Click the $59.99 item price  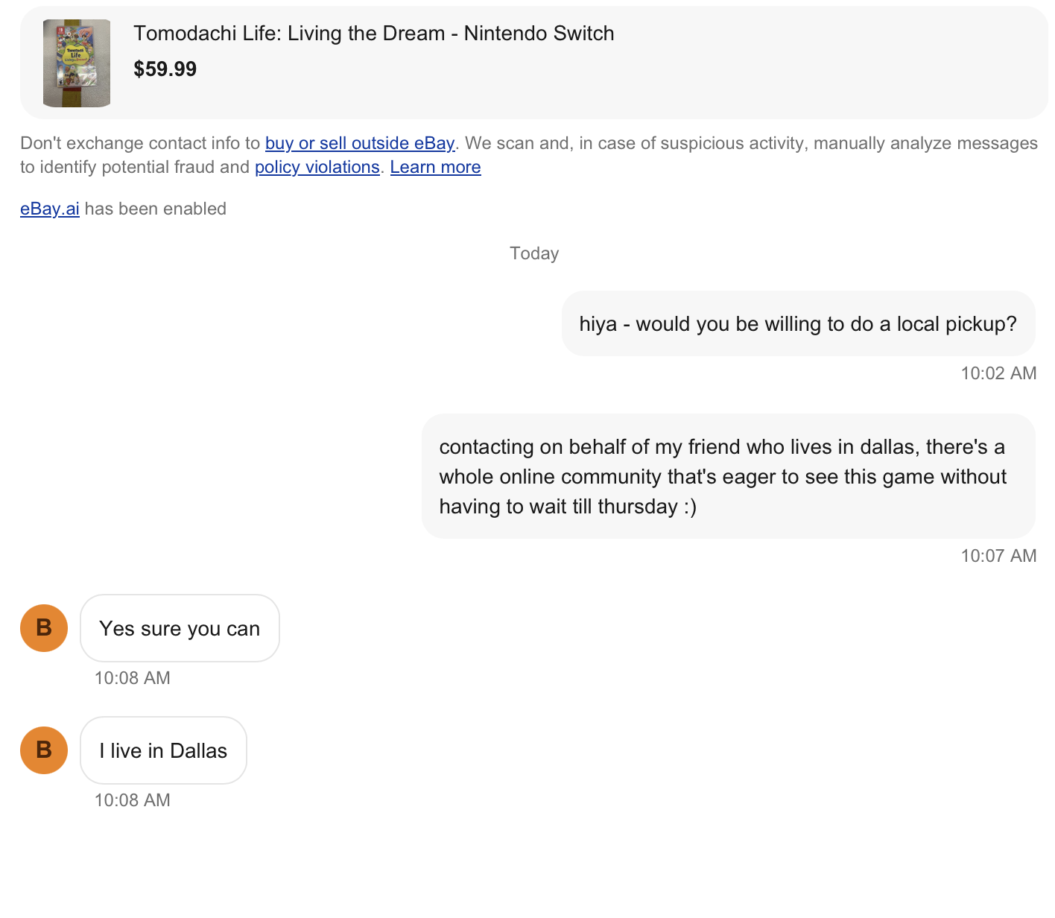pyautogui.click(x=165, y=69)
